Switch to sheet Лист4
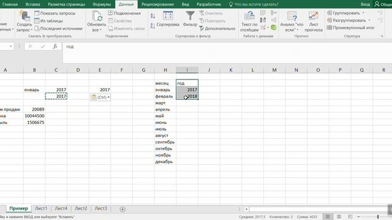 61,208
